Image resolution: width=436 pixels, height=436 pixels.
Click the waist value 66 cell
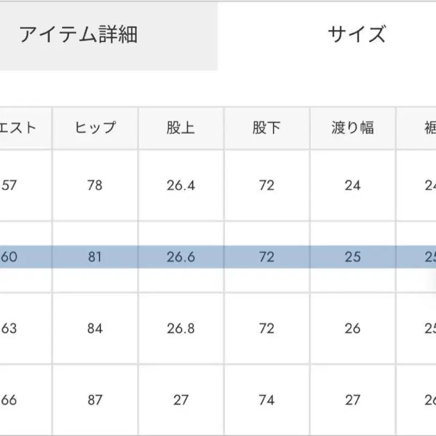(10, 400)
